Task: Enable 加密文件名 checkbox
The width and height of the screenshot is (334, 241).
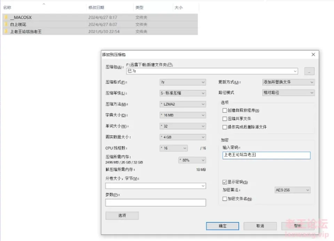Action: (x=224, y=199)
